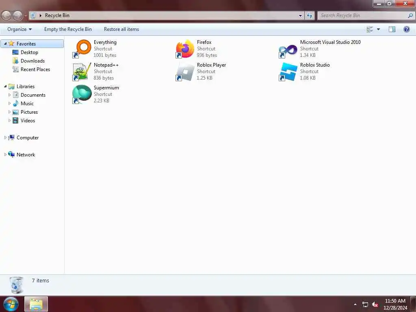Screen dimensions: 416x312
Task: Click the "Firefox" file name
Action: [x=204, y=42]
